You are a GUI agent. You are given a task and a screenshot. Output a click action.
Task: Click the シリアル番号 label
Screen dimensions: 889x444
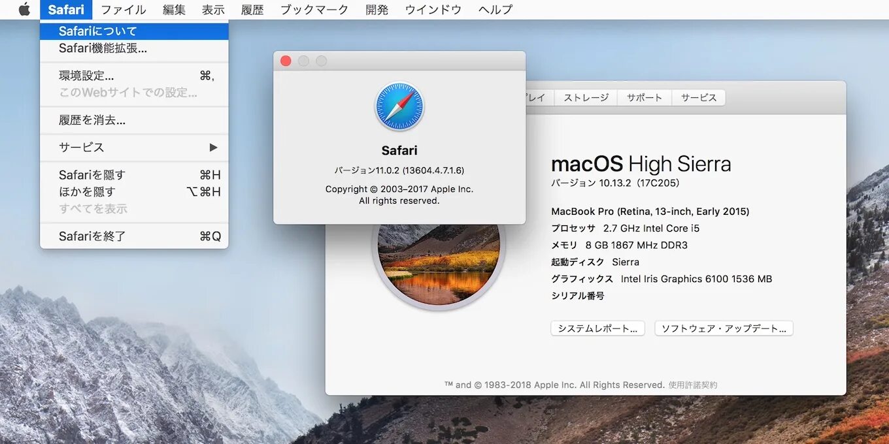point(578,296)
